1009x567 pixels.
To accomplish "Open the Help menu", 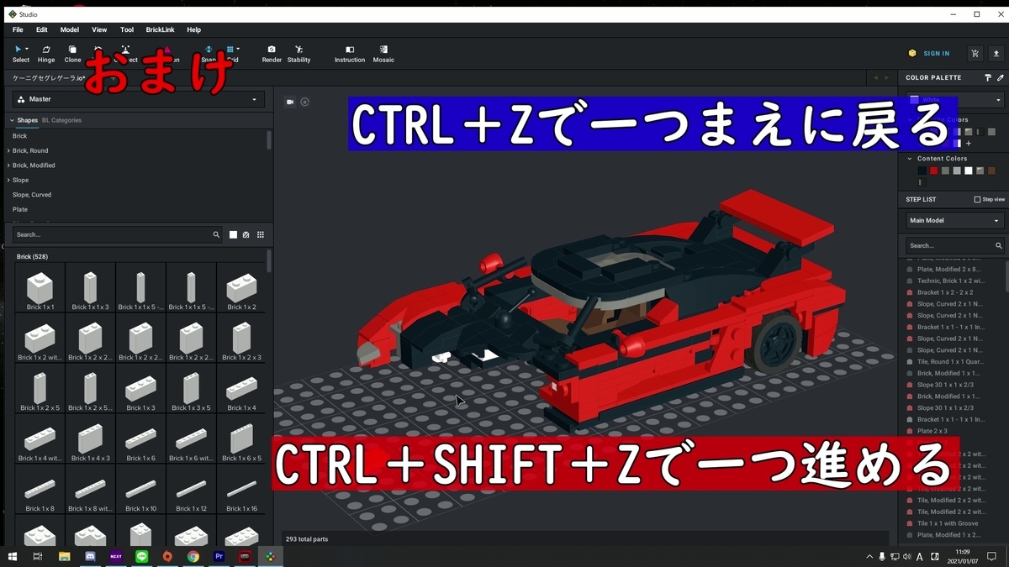I will pos(194,29).
